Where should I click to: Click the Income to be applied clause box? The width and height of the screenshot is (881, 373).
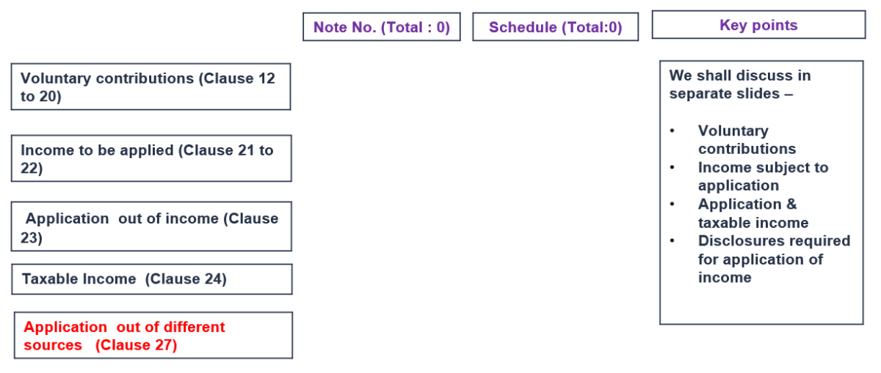pos(151,159)
